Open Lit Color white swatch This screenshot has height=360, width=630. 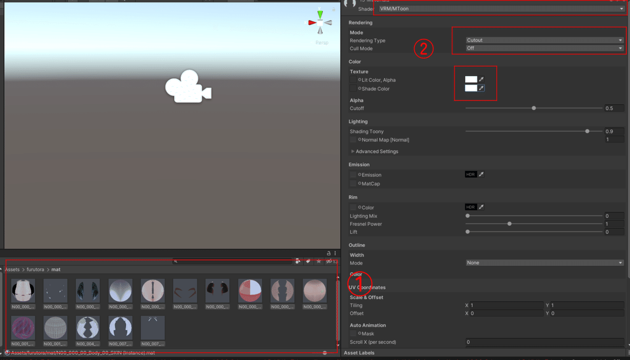(x=471, y=80)
